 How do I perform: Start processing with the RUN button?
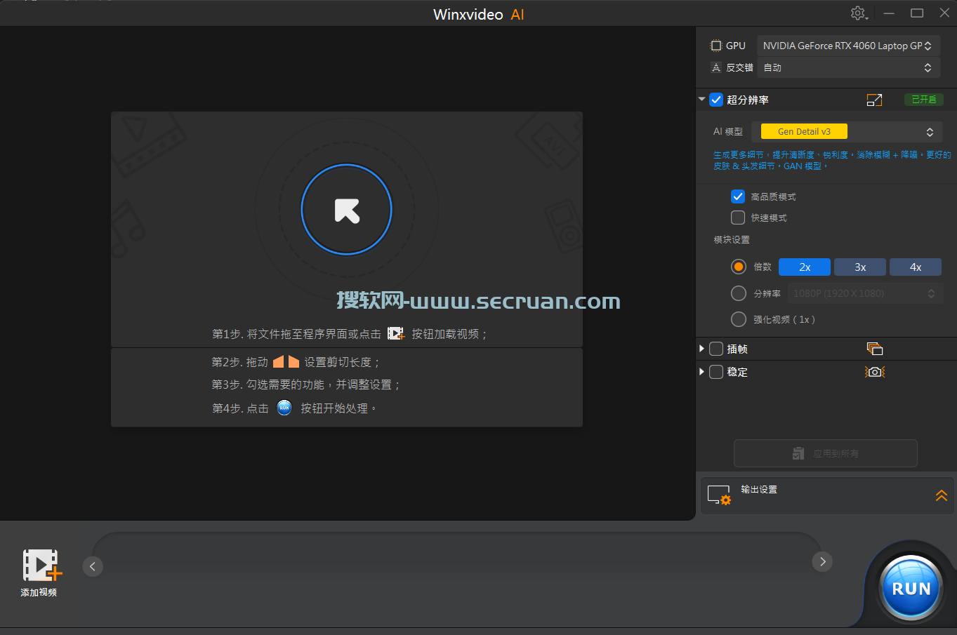(x=911, y=589)
